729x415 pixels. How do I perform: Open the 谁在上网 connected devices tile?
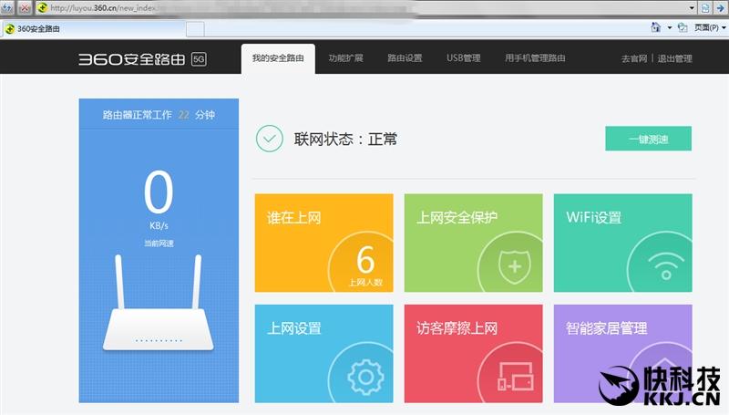[324, 243]
